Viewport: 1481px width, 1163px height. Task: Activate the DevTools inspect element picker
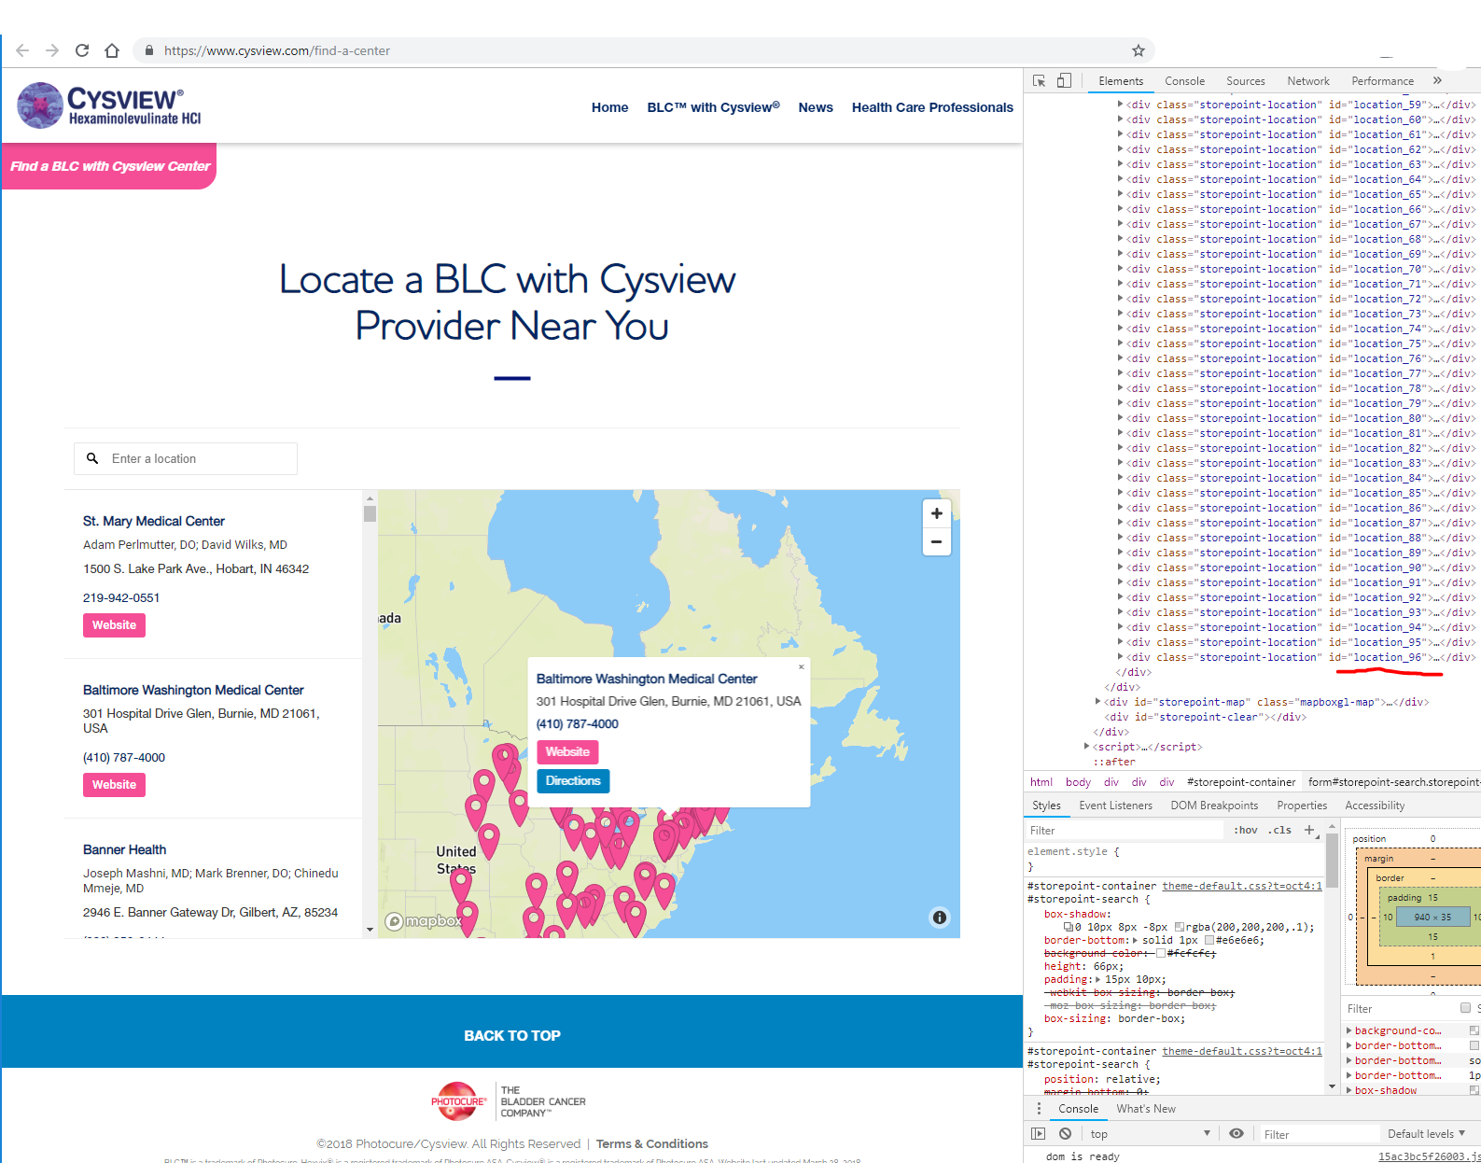[1039, 81]
